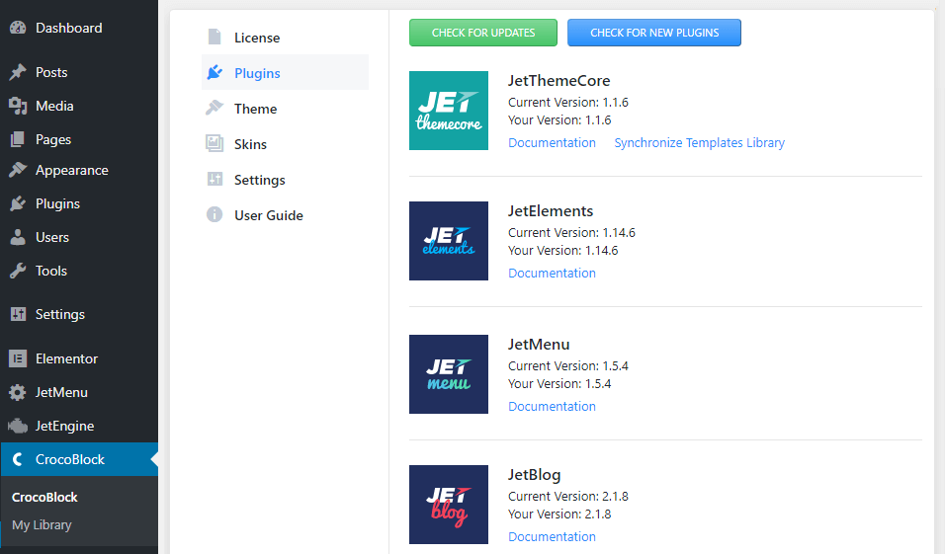Screen dimensions: 945x554
Task: Select the active CrocoBlock menu item
Action: point(79,459)
